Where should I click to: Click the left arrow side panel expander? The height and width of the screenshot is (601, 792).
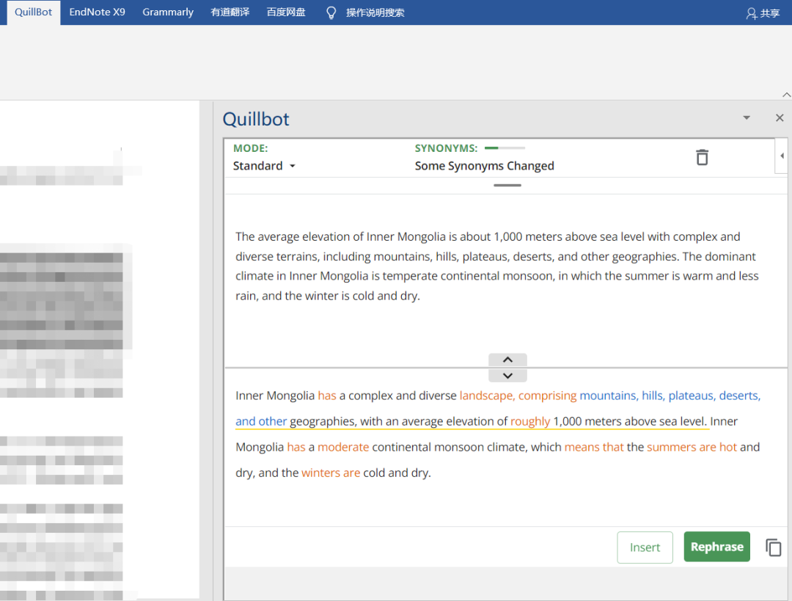pyautogui.click(x=782, y=156)
